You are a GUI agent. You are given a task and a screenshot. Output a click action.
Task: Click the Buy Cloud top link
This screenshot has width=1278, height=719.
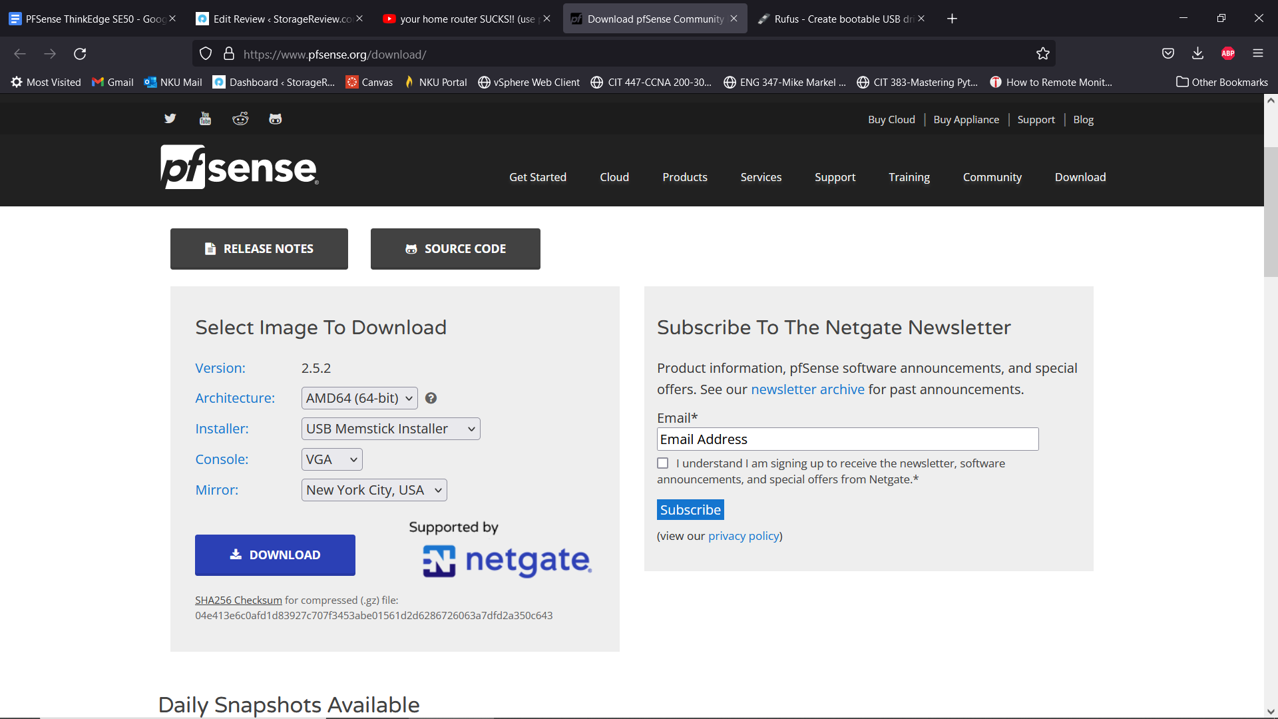891,120
